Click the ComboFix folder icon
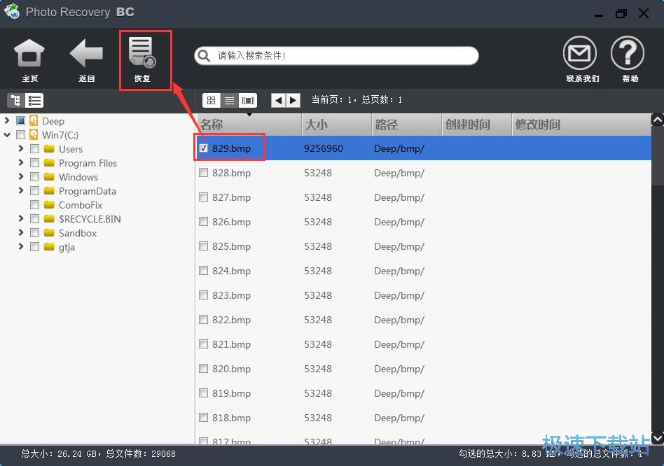 49,205
